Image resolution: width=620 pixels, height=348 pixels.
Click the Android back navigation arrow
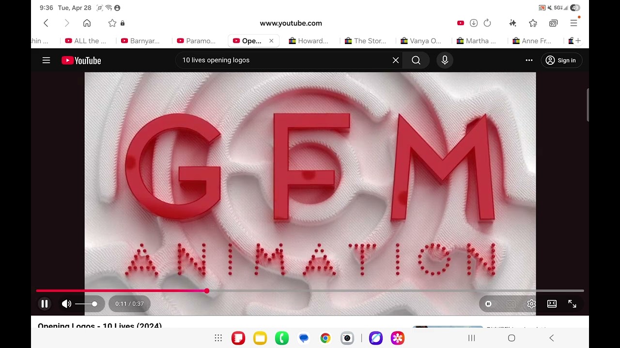tap(551, 338)
